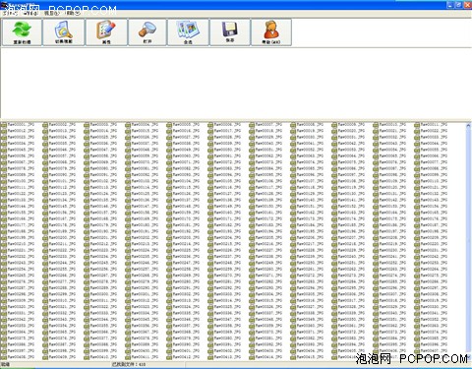Image resolution: width=472 pixels, height=369 pixels.
Task: Open the last Help menu in the menu bar
Action: point(73,13)
